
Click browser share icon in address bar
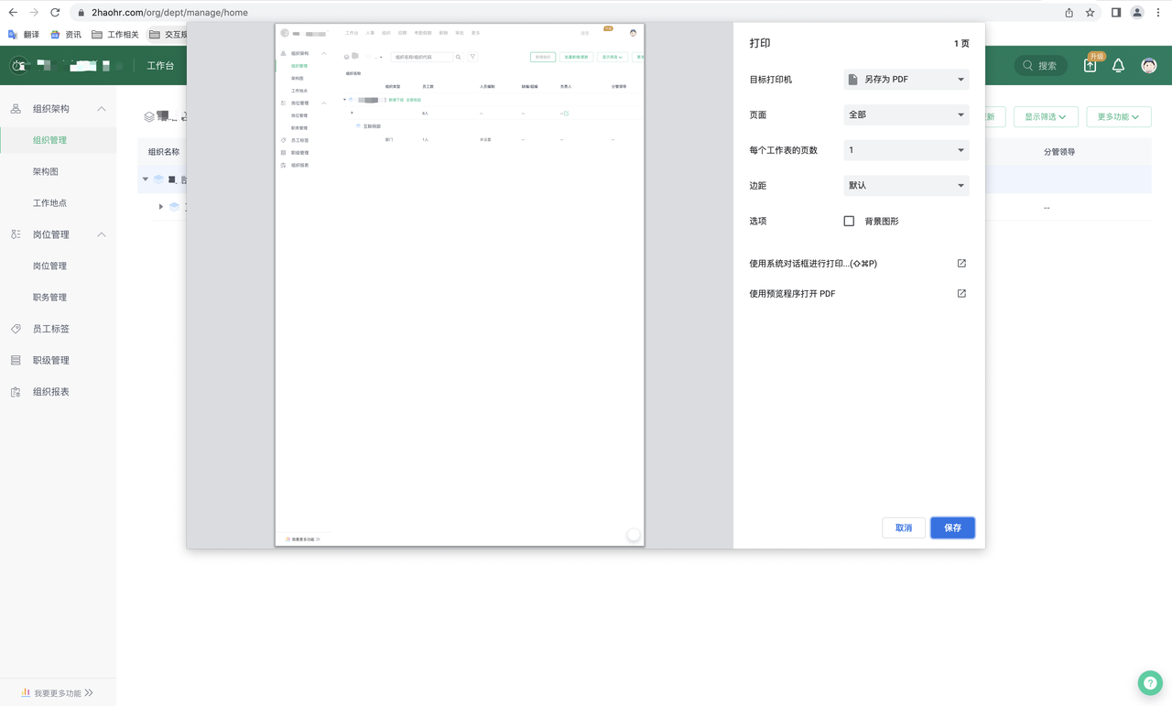[x=1069, y=13]
